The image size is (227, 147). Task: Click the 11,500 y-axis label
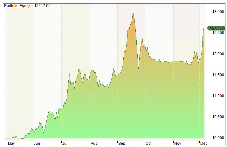(x=218, y=75)
